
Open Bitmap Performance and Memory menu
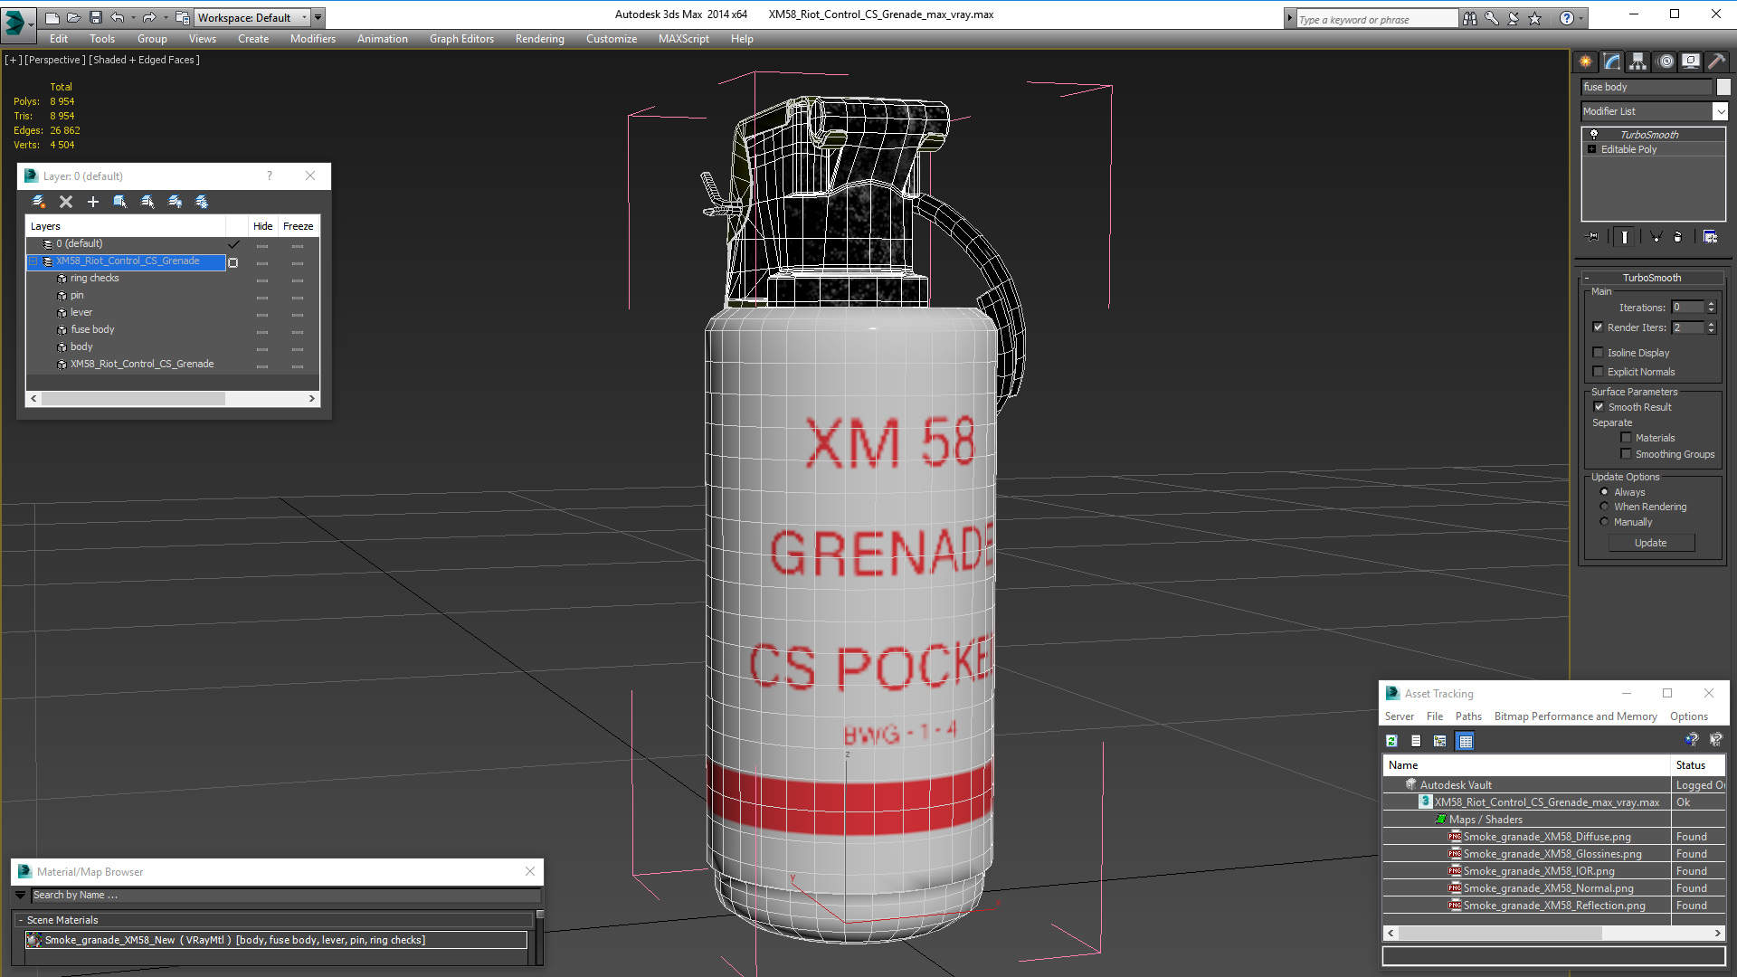(1575, 716)
